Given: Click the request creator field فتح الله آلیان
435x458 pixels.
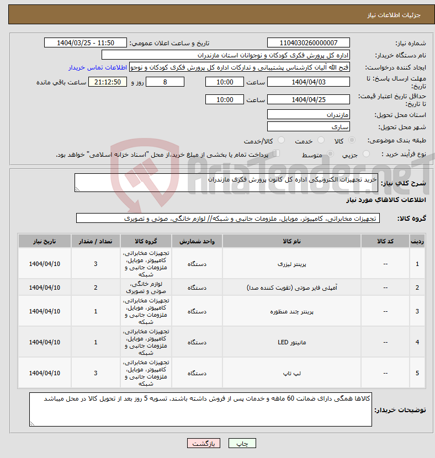Looking at the screenshot, I should [240, 67].
